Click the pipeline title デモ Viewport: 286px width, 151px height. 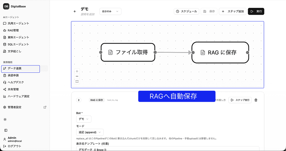(85, 9)
